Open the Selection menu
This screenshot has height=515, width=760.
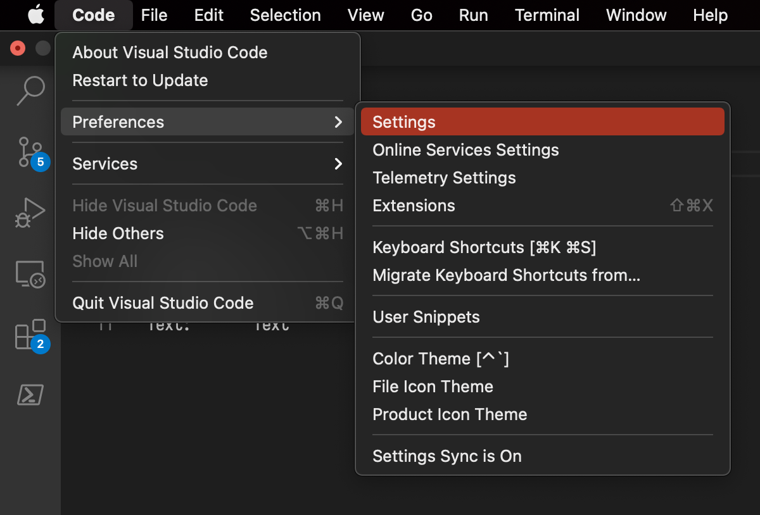coord(285,15)
